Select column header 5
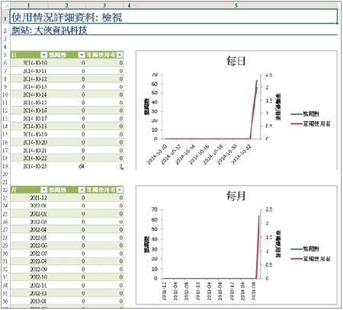The width and height of the screenshot is (343, 310). (236, 5)
